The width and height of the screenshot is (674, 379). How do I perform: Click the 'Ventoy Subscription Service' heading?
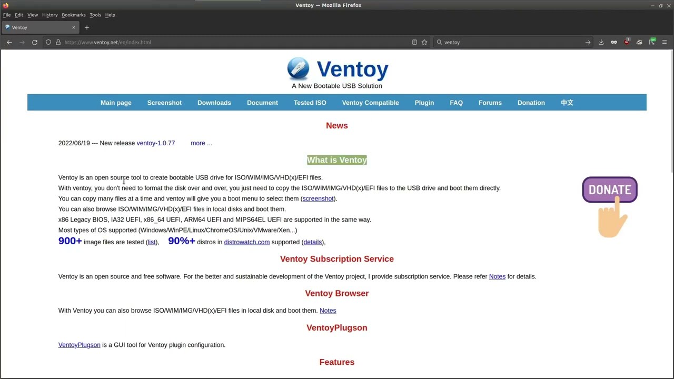(337, 259)
